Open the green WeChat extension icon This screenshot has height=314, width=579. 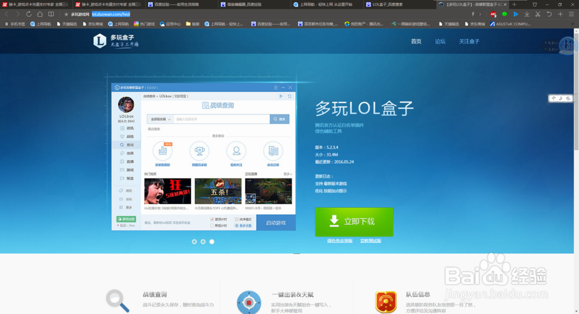504,14
